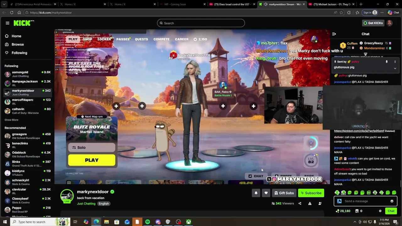Click the chat scrollbar
The height and width of the screenshot is (226, 402).
tap(400, 183)
